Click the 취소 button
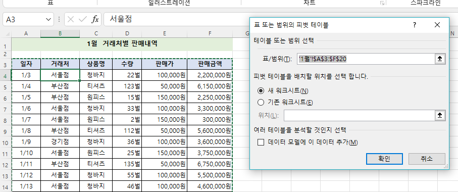 point(427,159)
